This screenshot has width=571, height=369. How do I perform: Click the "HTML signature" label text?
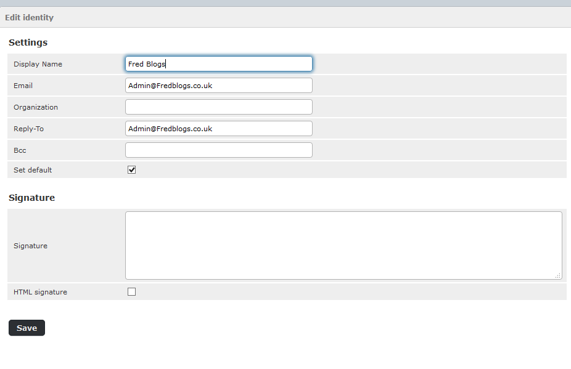40,292
